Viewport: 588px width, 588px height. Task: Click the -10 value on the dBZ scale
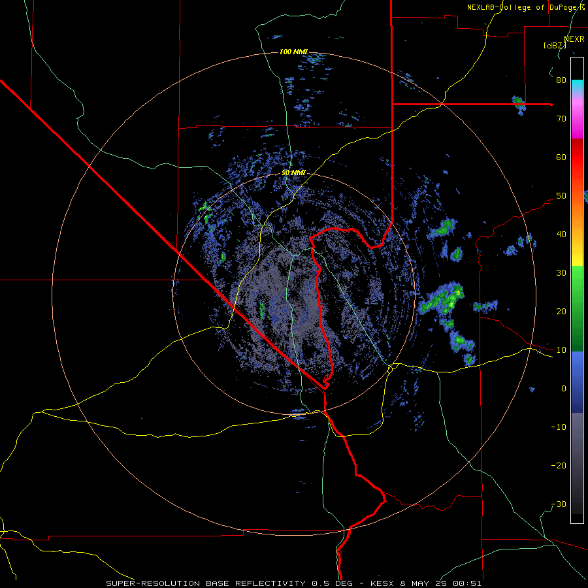(559, 427)
